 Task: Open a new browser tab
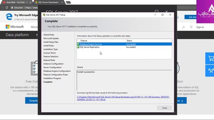tap(68, 2)
